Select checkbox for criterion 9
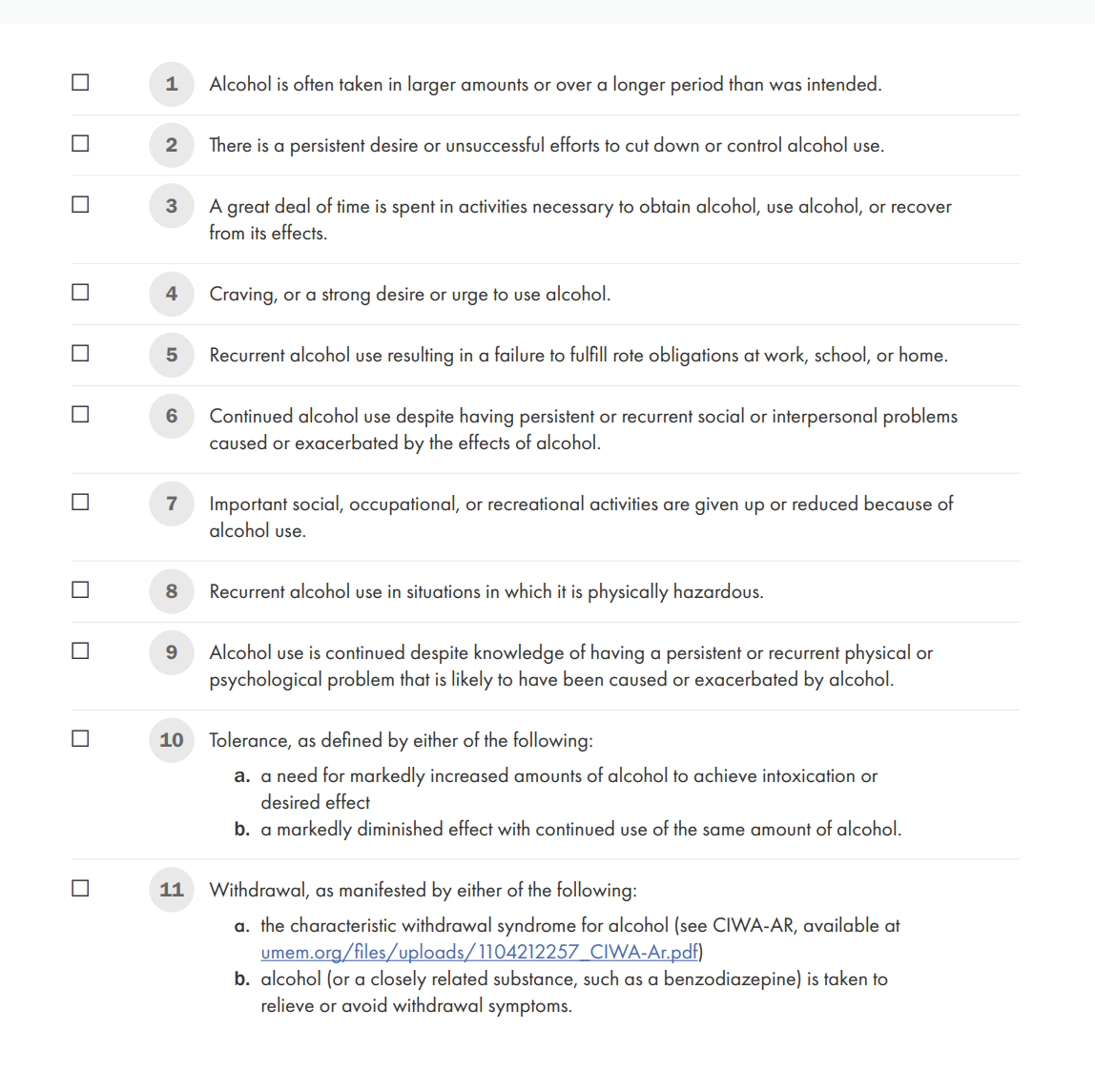Screen dimensions: 1095x1071 point(81,650)
